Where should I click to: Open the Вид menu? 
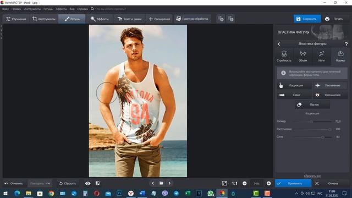tap(72, 9)
